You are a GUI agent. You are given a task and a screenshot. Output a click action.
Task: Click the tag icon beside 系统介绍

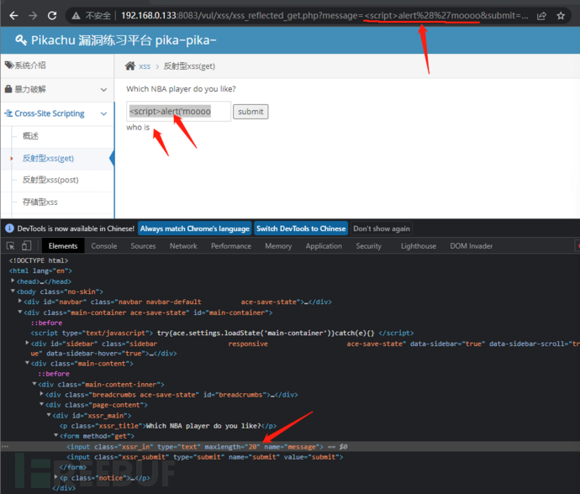tap(9, 65)
